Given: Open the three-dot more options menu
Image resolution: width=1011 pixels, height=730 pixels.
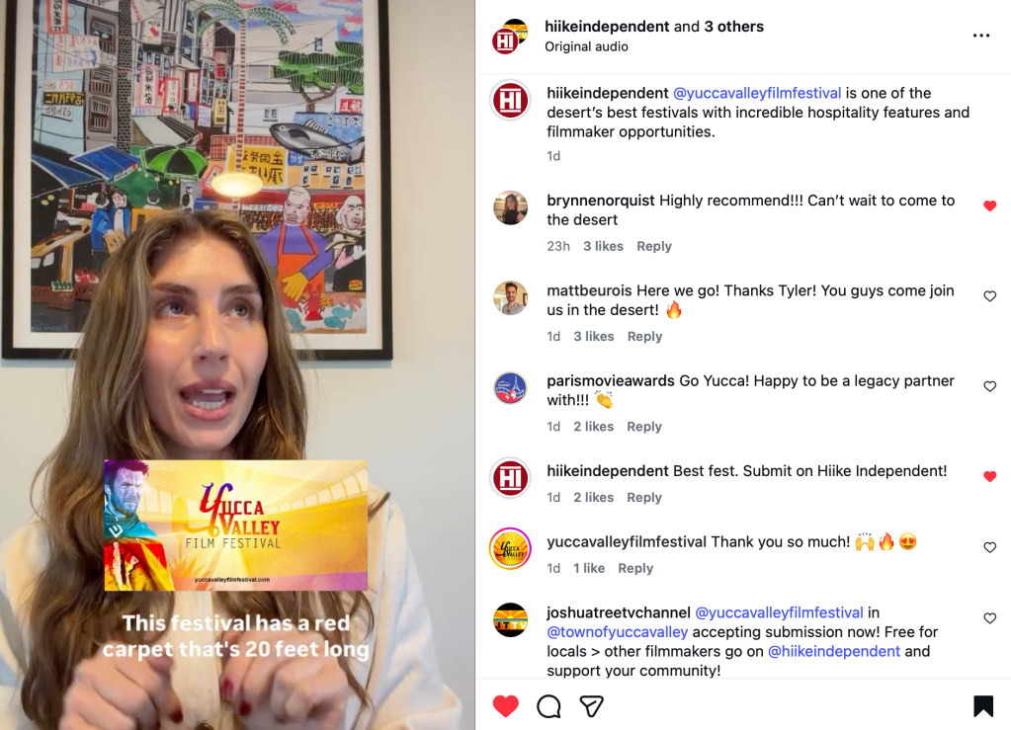Looking at the screenshot, I should click(x=980, y=36).
